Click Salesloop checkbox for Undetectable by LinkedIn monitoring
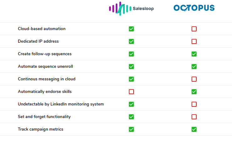Image resolution: width=232 pixels, height=141 pixels. tap(131, 104)
